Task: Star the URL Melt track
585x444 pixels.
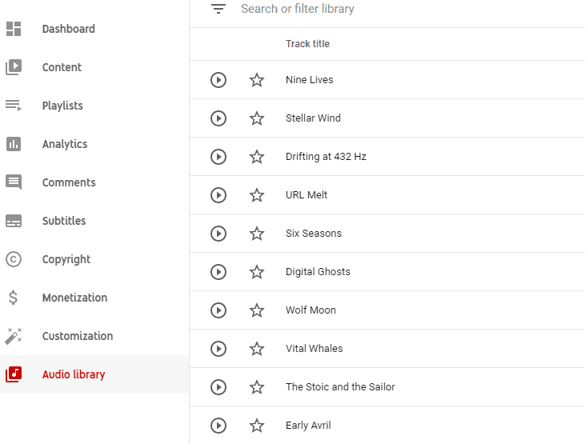Action: tap(257, 195)
